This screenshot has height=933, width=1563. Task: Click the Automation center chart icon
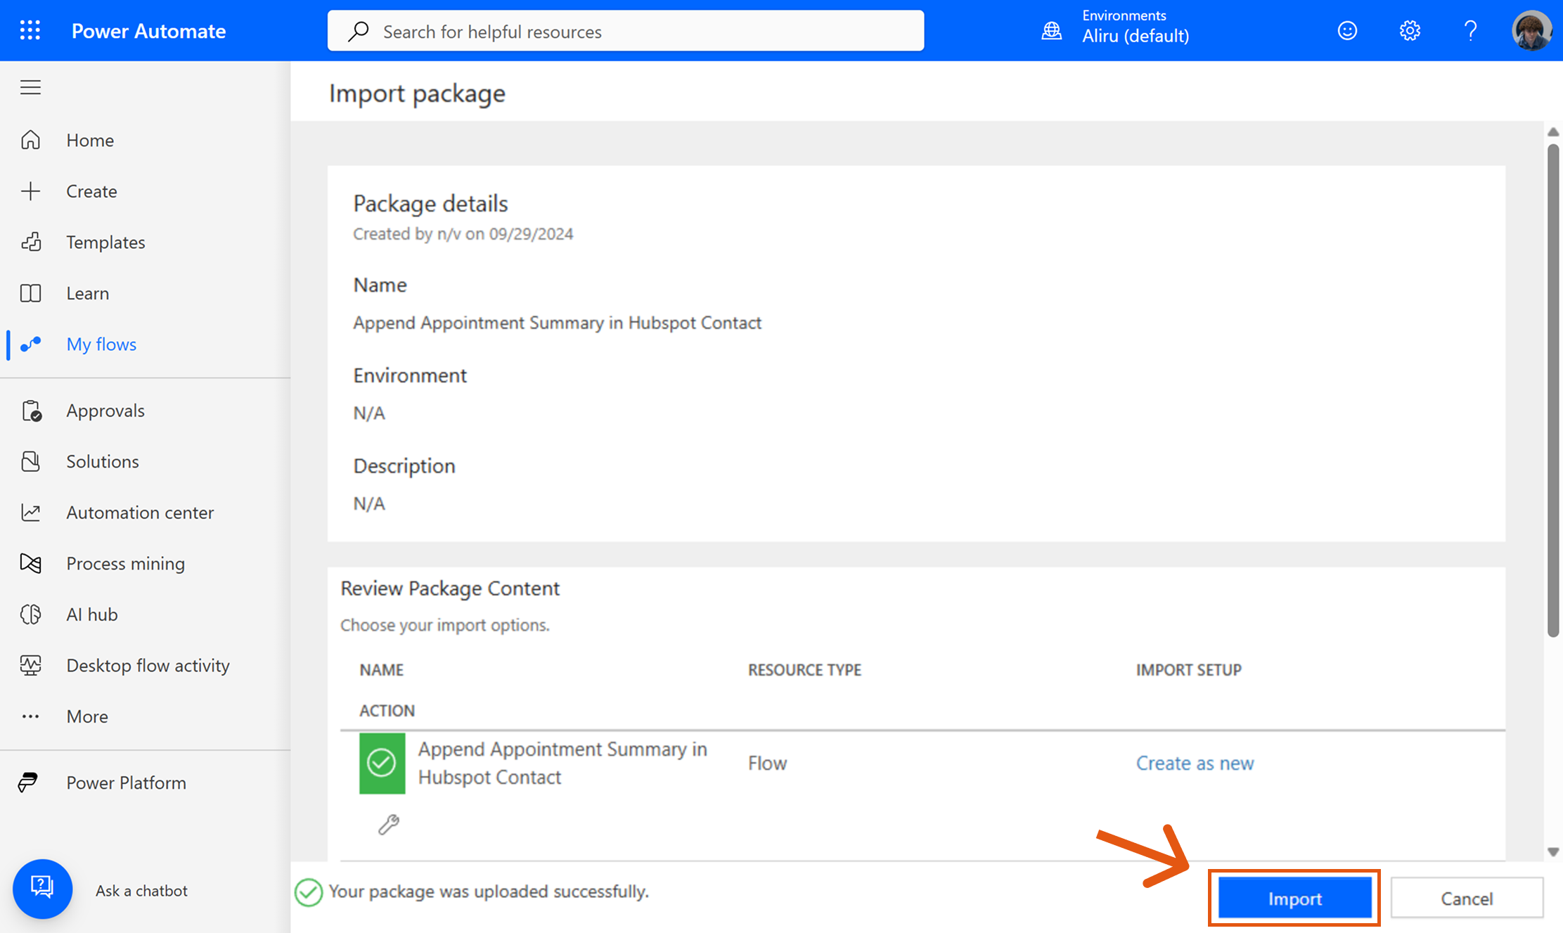tap(30, 513)
